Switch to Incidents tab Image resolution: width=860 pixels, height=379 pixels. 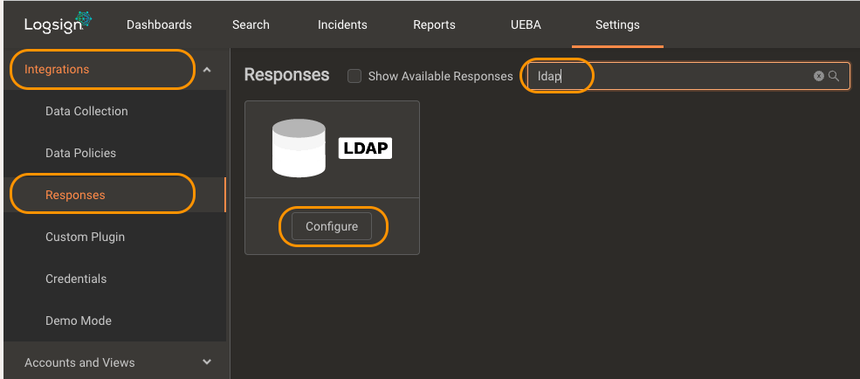coord(342,24)
